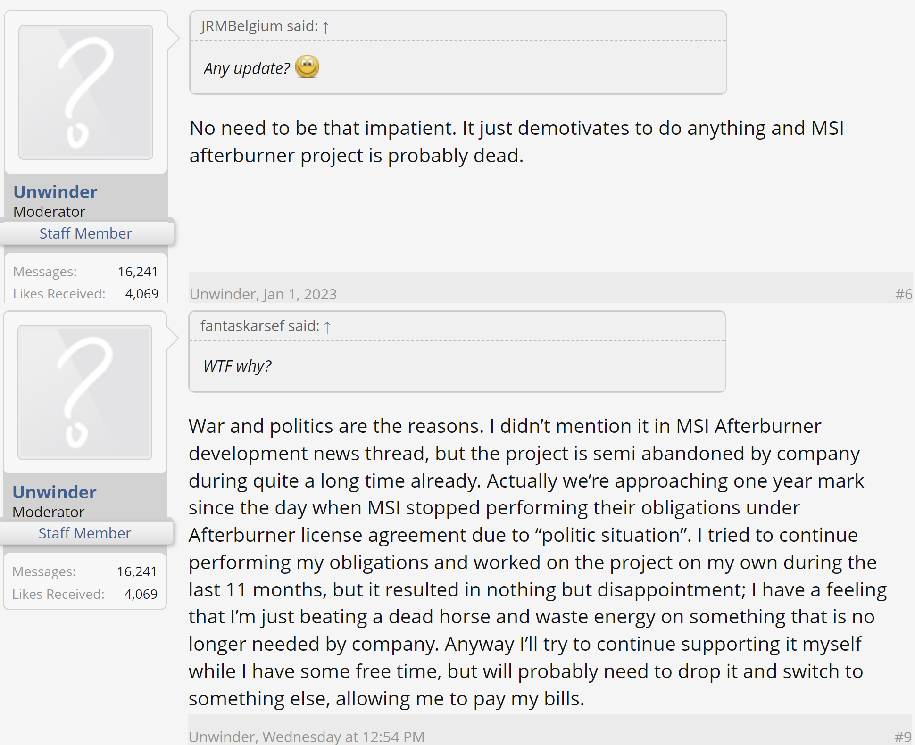
Task: Open the "Wednesday at 12:54 PM" timestamp link
Action: point(343,737)
